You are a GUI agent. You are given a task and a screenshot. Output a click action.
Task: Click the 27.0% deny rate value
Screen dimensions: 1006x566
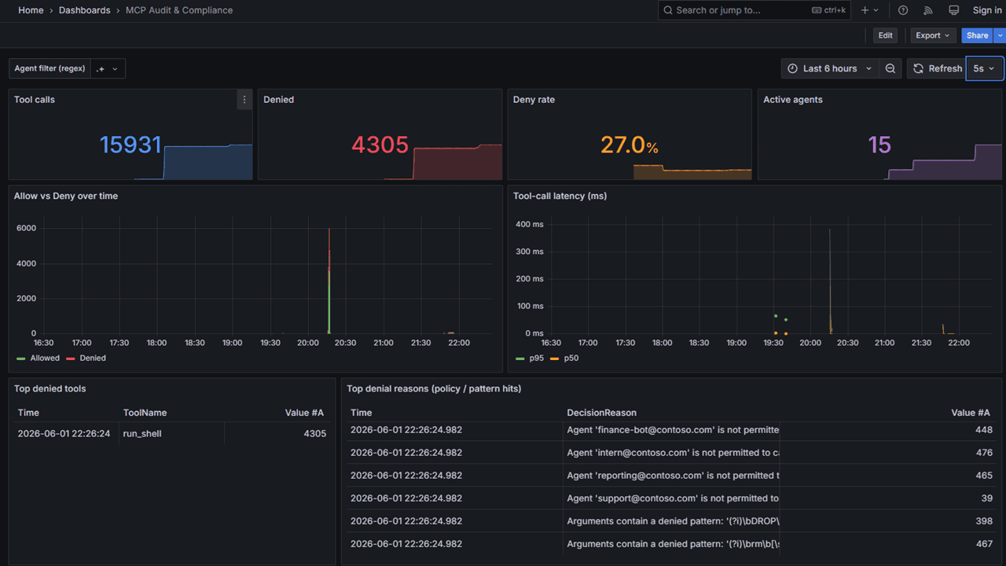[630, 145]
